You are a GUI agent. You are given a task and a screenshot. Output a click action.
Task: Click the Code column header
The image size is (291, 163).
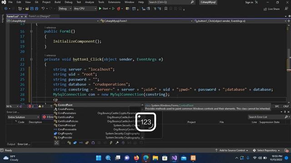21,122
